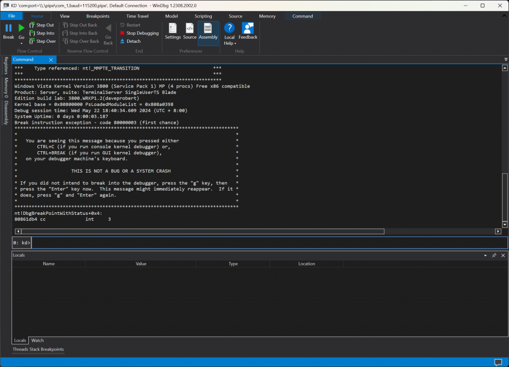Click Step Into
Viewport: 509px width, 367px height.
tap(42, 33)
